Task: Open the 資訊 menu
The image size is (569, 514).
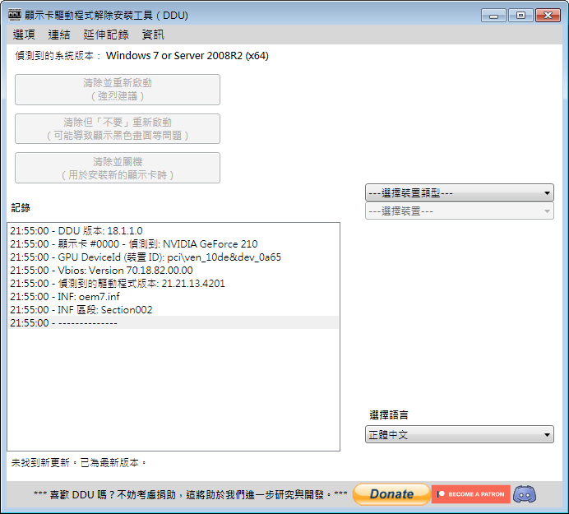Action: (x=153, y=35)
